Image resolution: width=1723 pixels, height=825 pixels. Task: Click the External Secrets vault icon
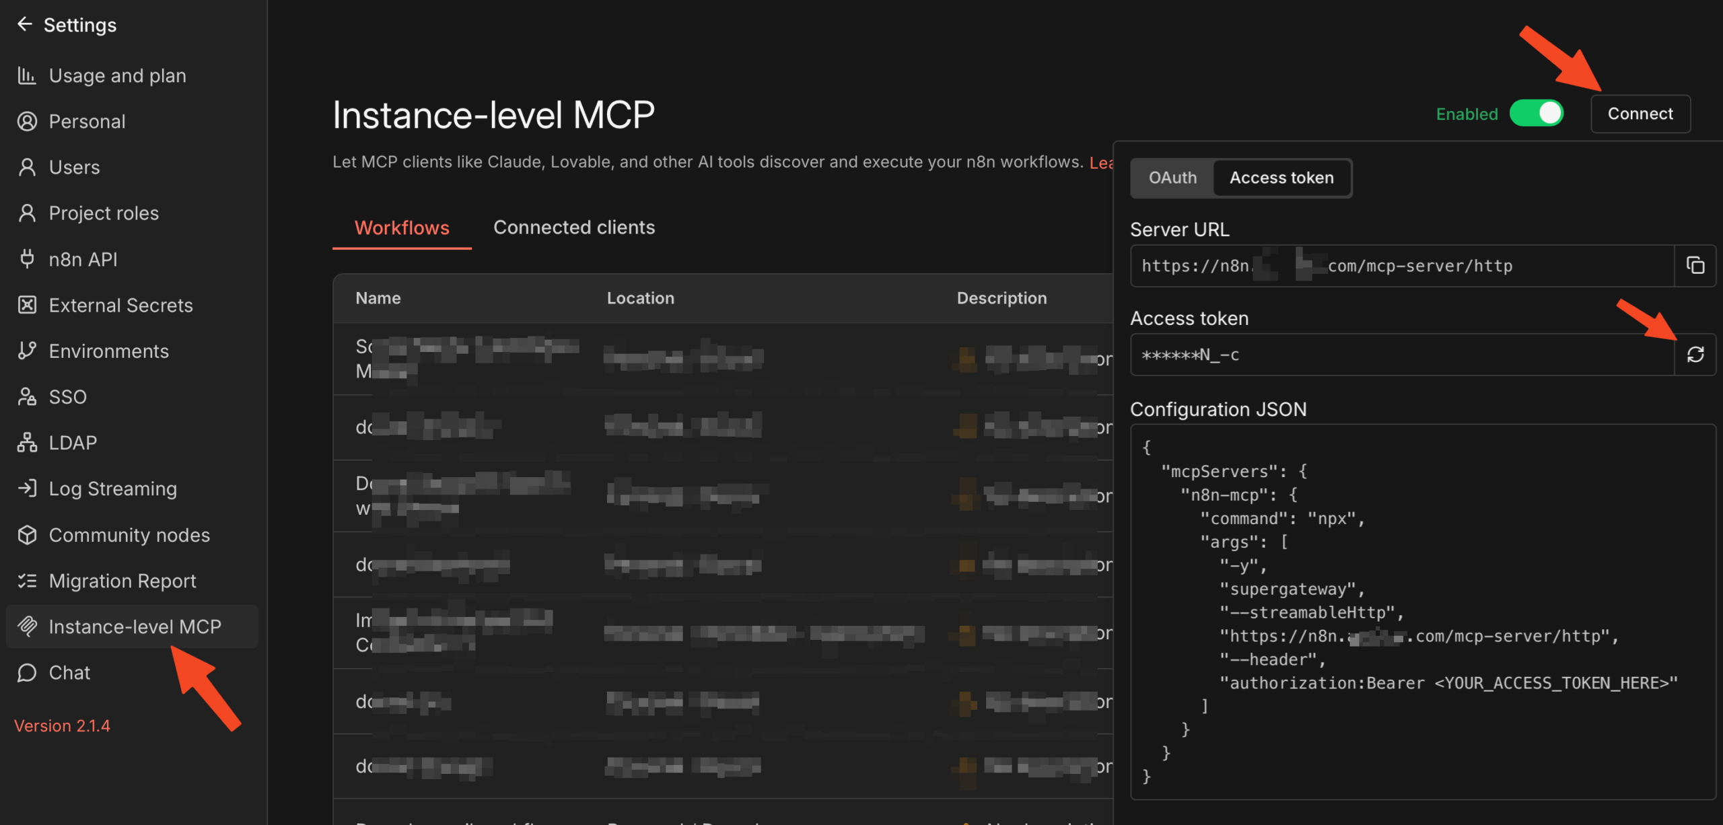(27, 305)
